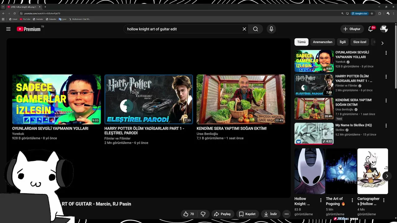This screenshot has width=397, height=223.
Task: Open the account avatar menu
Action: (x=384, y=29)
